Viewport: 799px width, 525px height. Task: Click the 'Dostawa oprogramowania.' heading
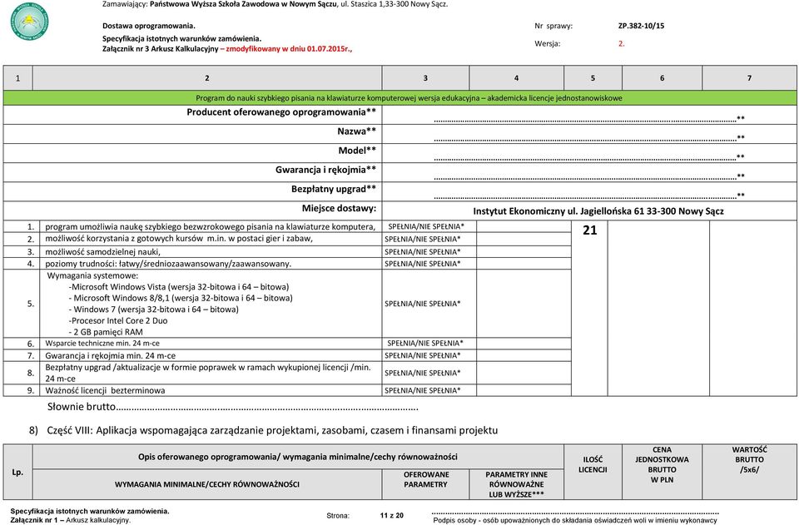[149, 26]
